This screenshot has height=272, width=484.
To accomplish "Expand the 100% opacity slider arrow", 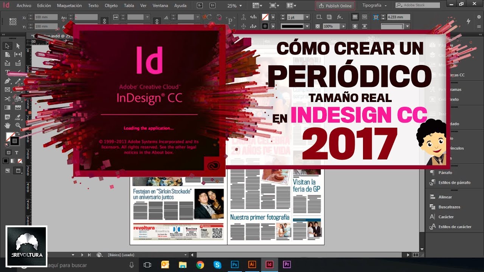I will [x=343, y=26].
